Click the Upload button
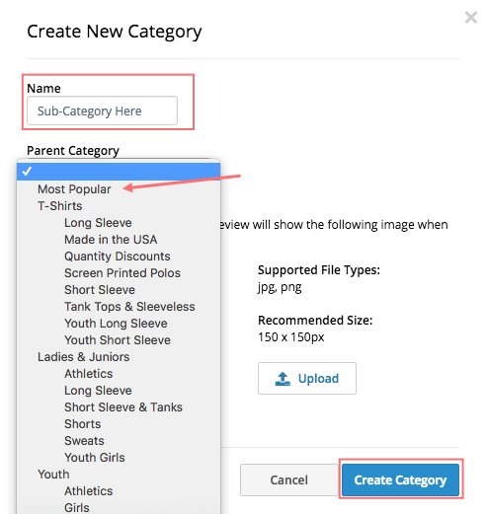This screenshot has width=485, height=514. click(x=307, y=378)
